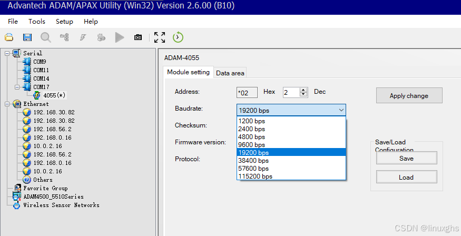Choose 1200 bps from baudrate list
This screenshot has height=236, width=461.
pyautogui.click(x=291, y=121)
